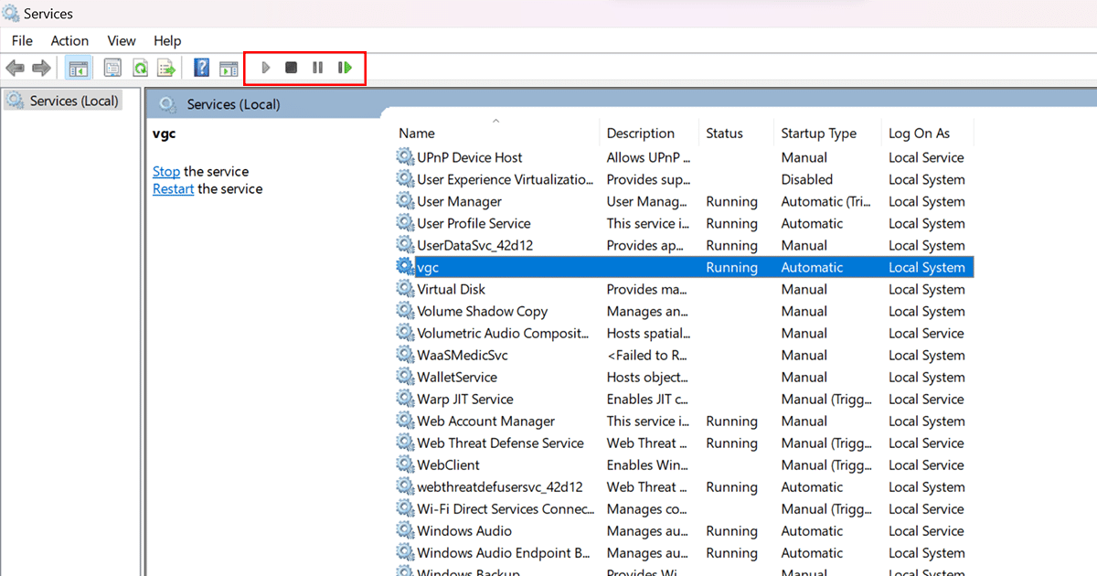Click the Back arrow in toolbar
The height and width of the screenshot is (576, 1097).
coord(15,68)
